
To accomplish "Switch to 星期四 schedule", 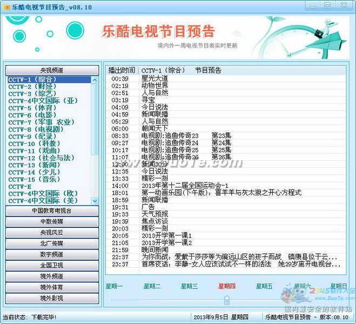I will [x=226, y=286].
